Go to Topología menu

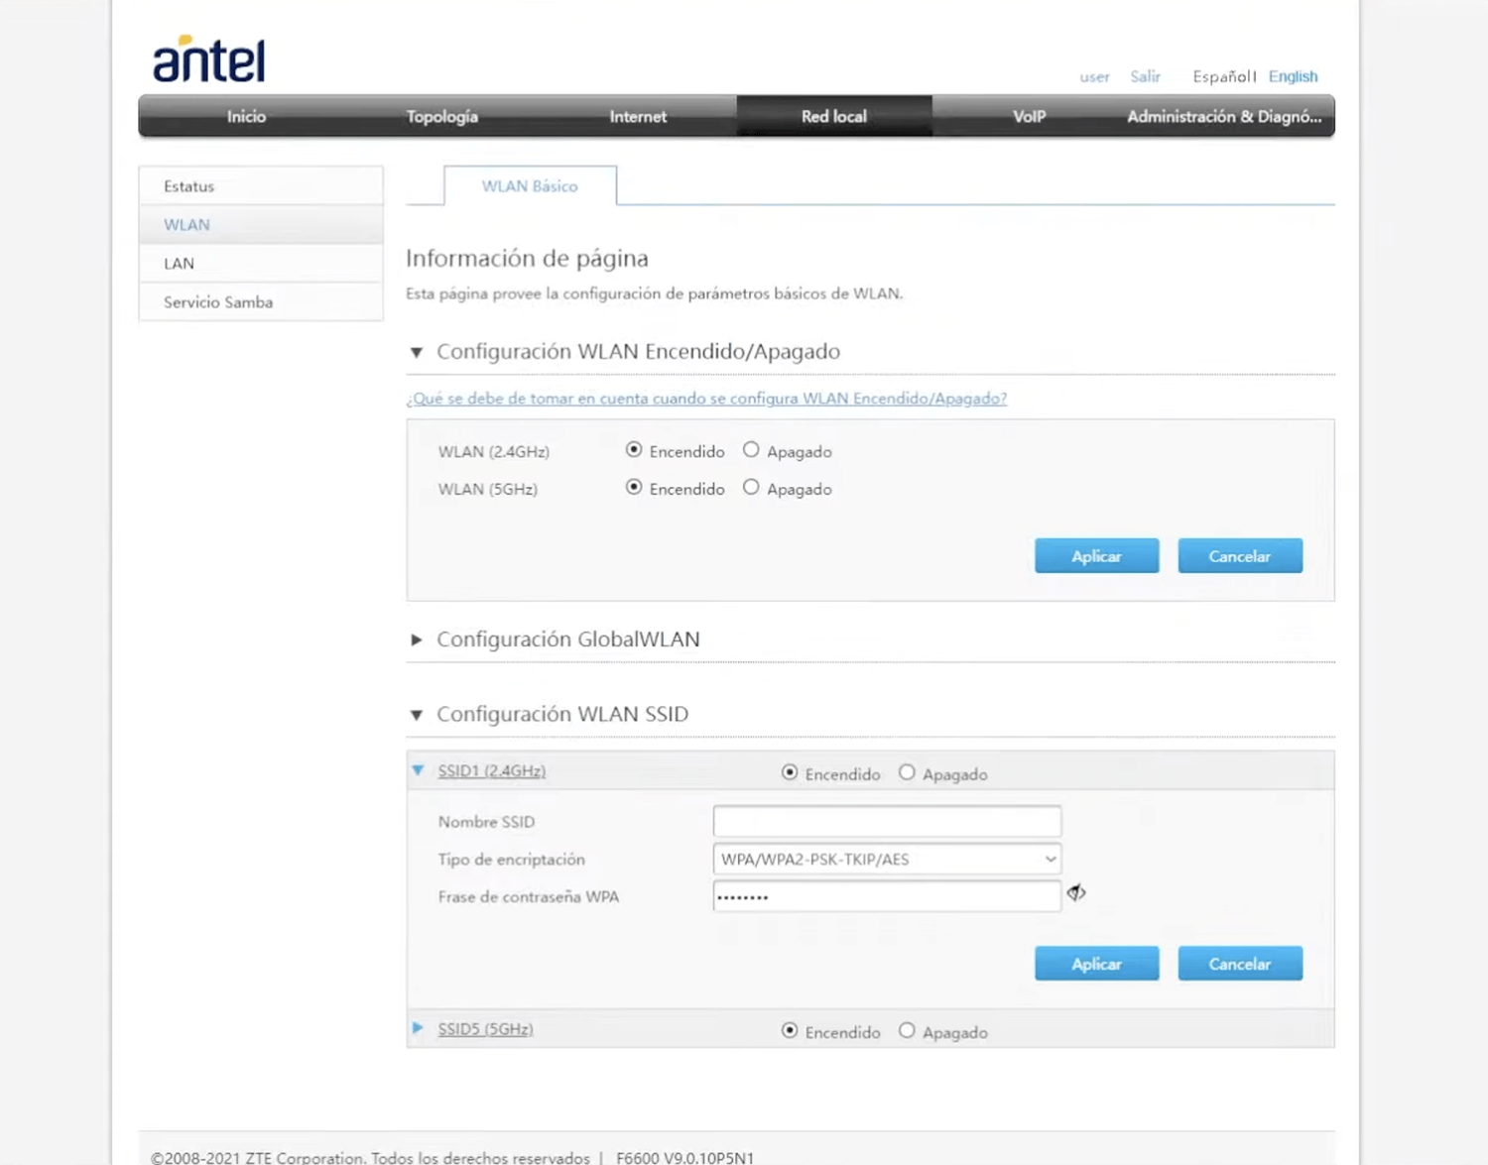pyautogui.click(x=441, y=116)
